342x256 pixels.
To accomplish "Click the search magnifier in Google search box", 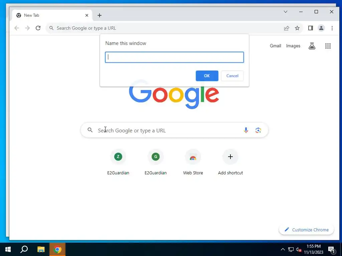I will [90, 130].
